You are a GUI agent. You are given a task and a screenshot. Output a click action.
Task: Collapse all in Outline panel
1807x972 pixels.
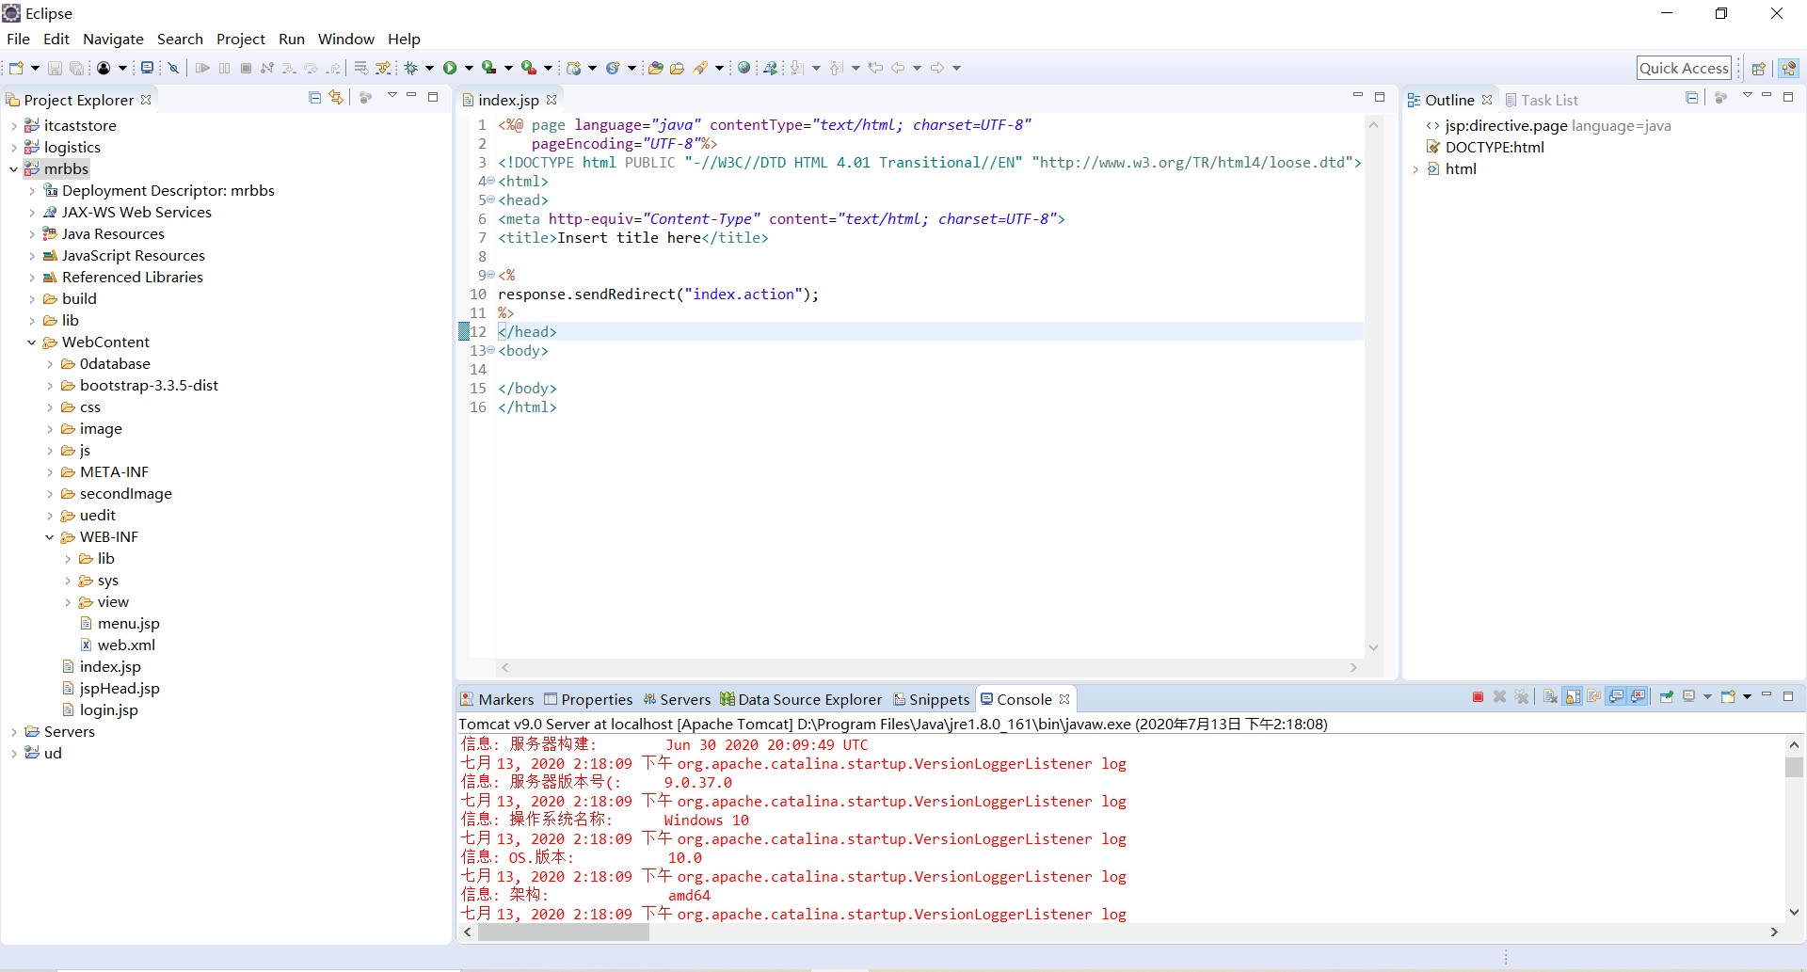(x=1691, y=98)
